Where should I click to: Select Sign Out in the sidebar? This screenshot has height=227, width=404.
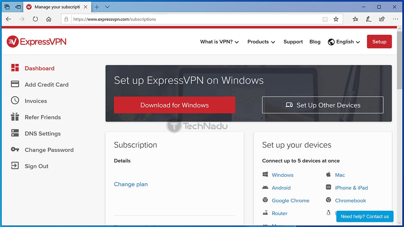click(x=37, y=166)
